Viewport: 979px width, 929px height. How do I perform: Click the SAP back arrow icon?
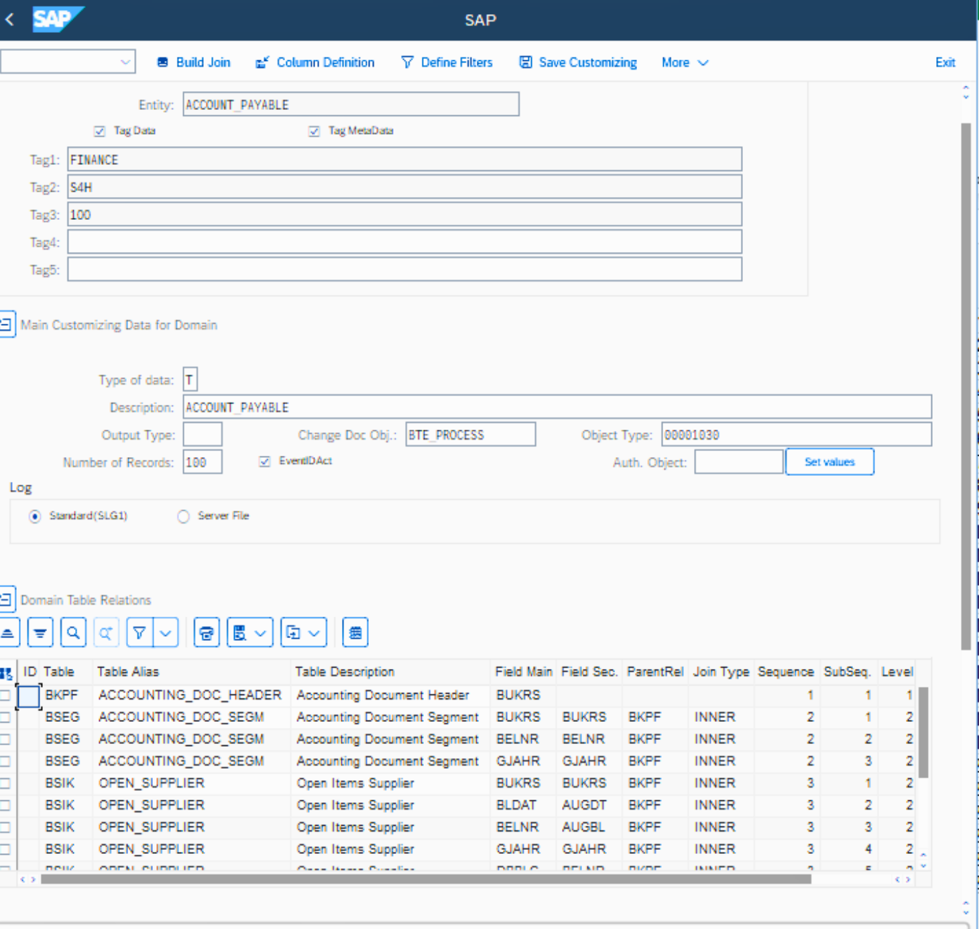pyautogui.click(x=10, y=19)
